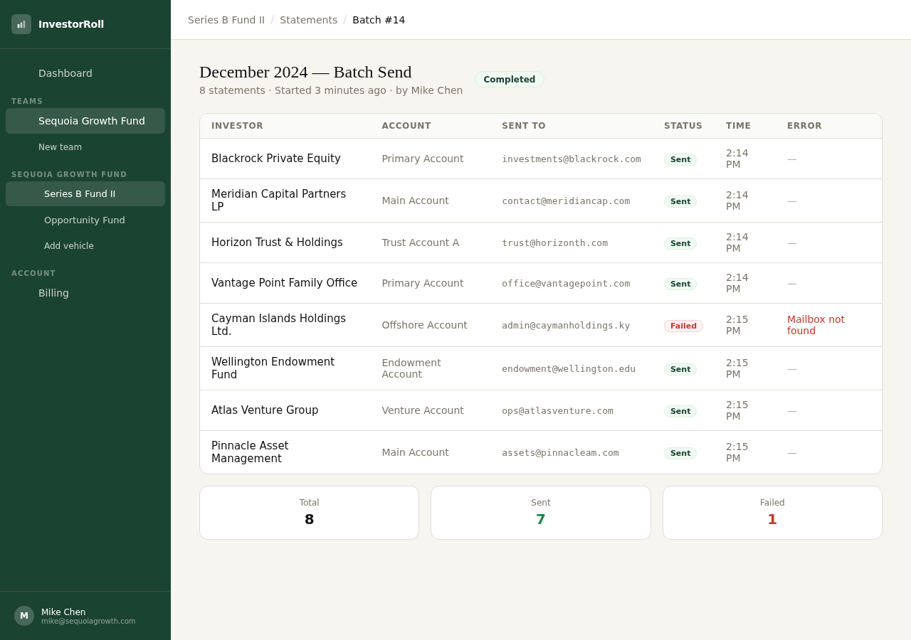Select Series B Fund II vehicle
Screen dimensions: 911x640
pyautogui.click(x=79, y=193)
